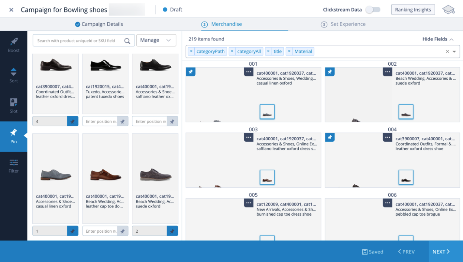Click the search magnifier icon

127,41
